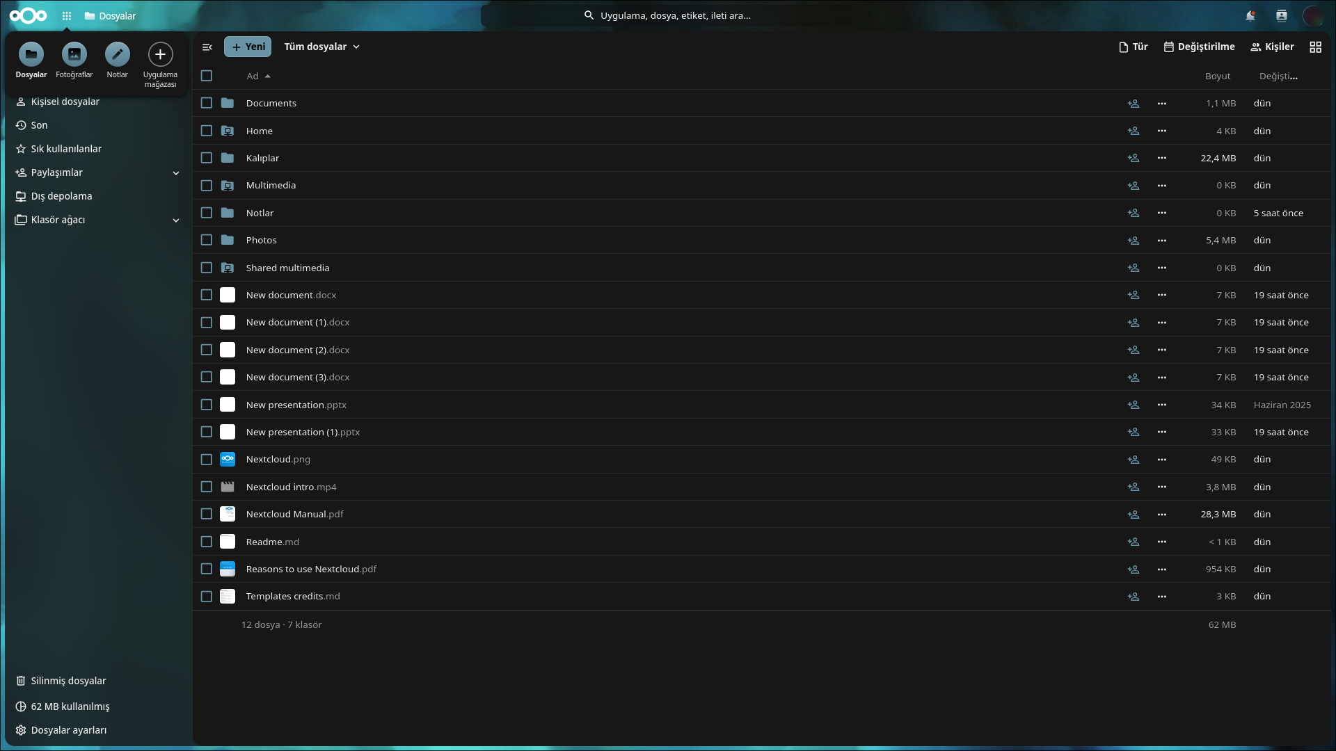Image resolution: width=1336 pixels, height=751 pixels.
Task: Share Templates credits.md via share icon
Action: (x=1134, y=597)
